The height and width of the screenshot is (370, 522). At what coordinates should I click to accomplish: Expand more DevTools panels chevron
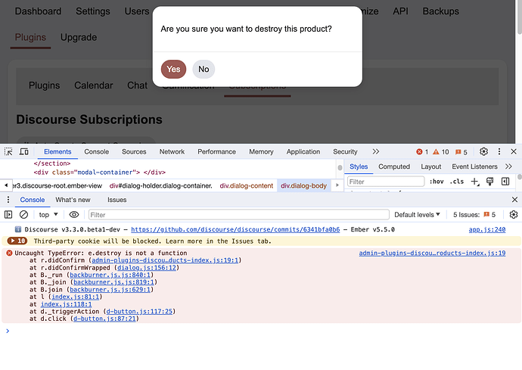pyautogui.click(x=376, y=152)
